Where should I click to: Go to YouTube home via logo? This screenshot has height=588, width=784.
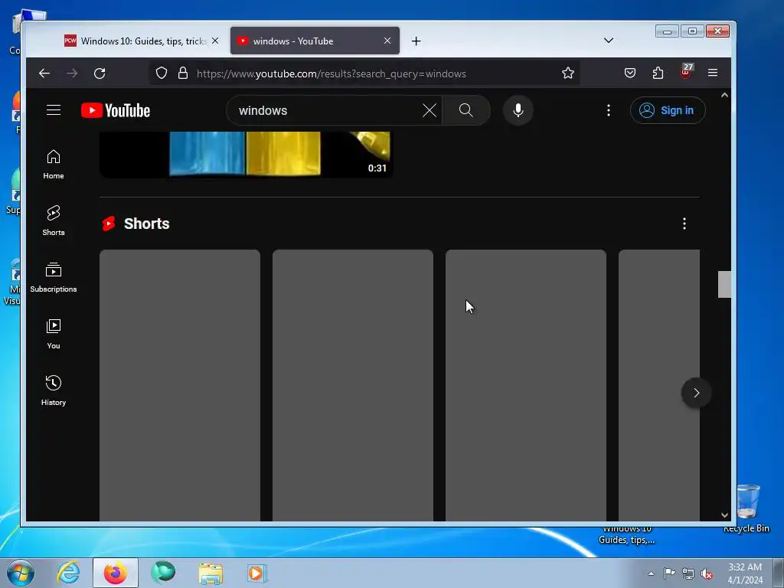(x=116, y=110)
